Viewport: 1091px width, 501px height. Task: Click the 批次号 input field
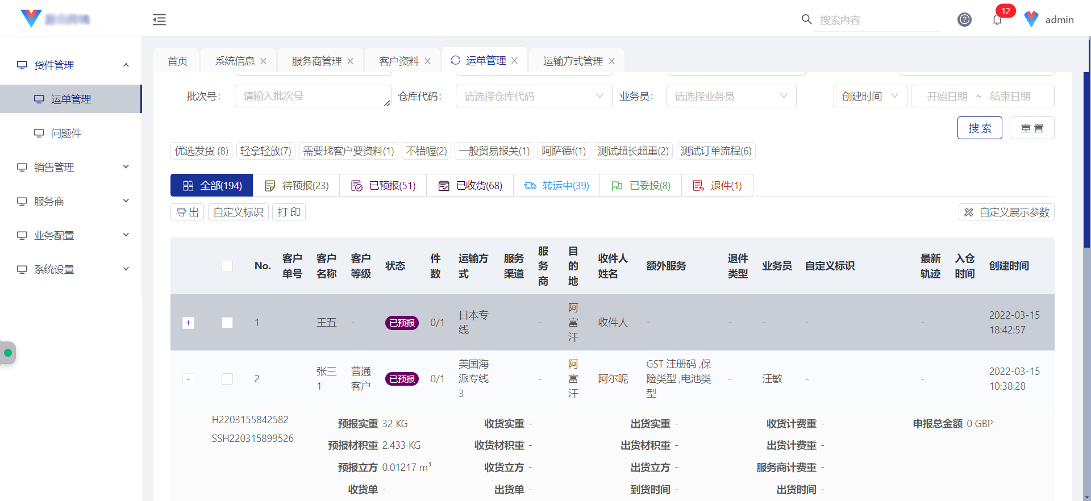pos(313,96)
